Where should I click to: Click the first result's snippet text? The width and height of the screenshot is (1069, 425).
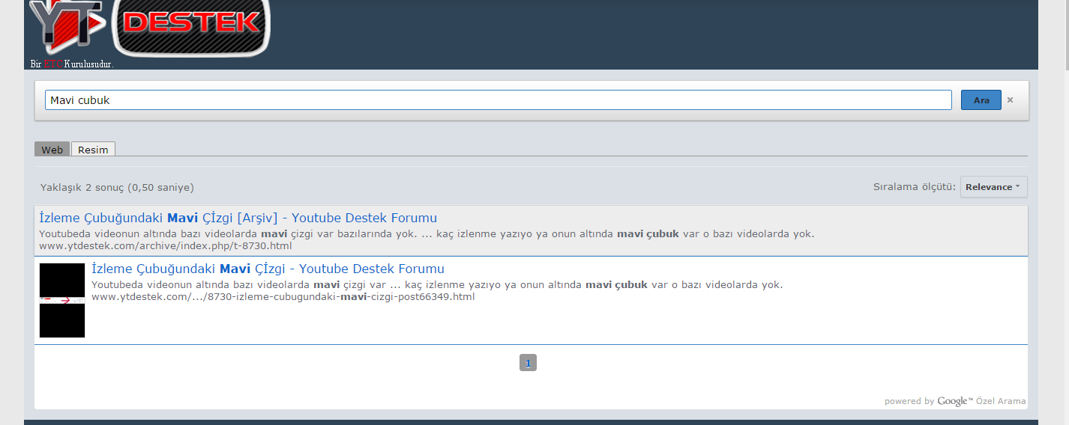click(426, 233)
